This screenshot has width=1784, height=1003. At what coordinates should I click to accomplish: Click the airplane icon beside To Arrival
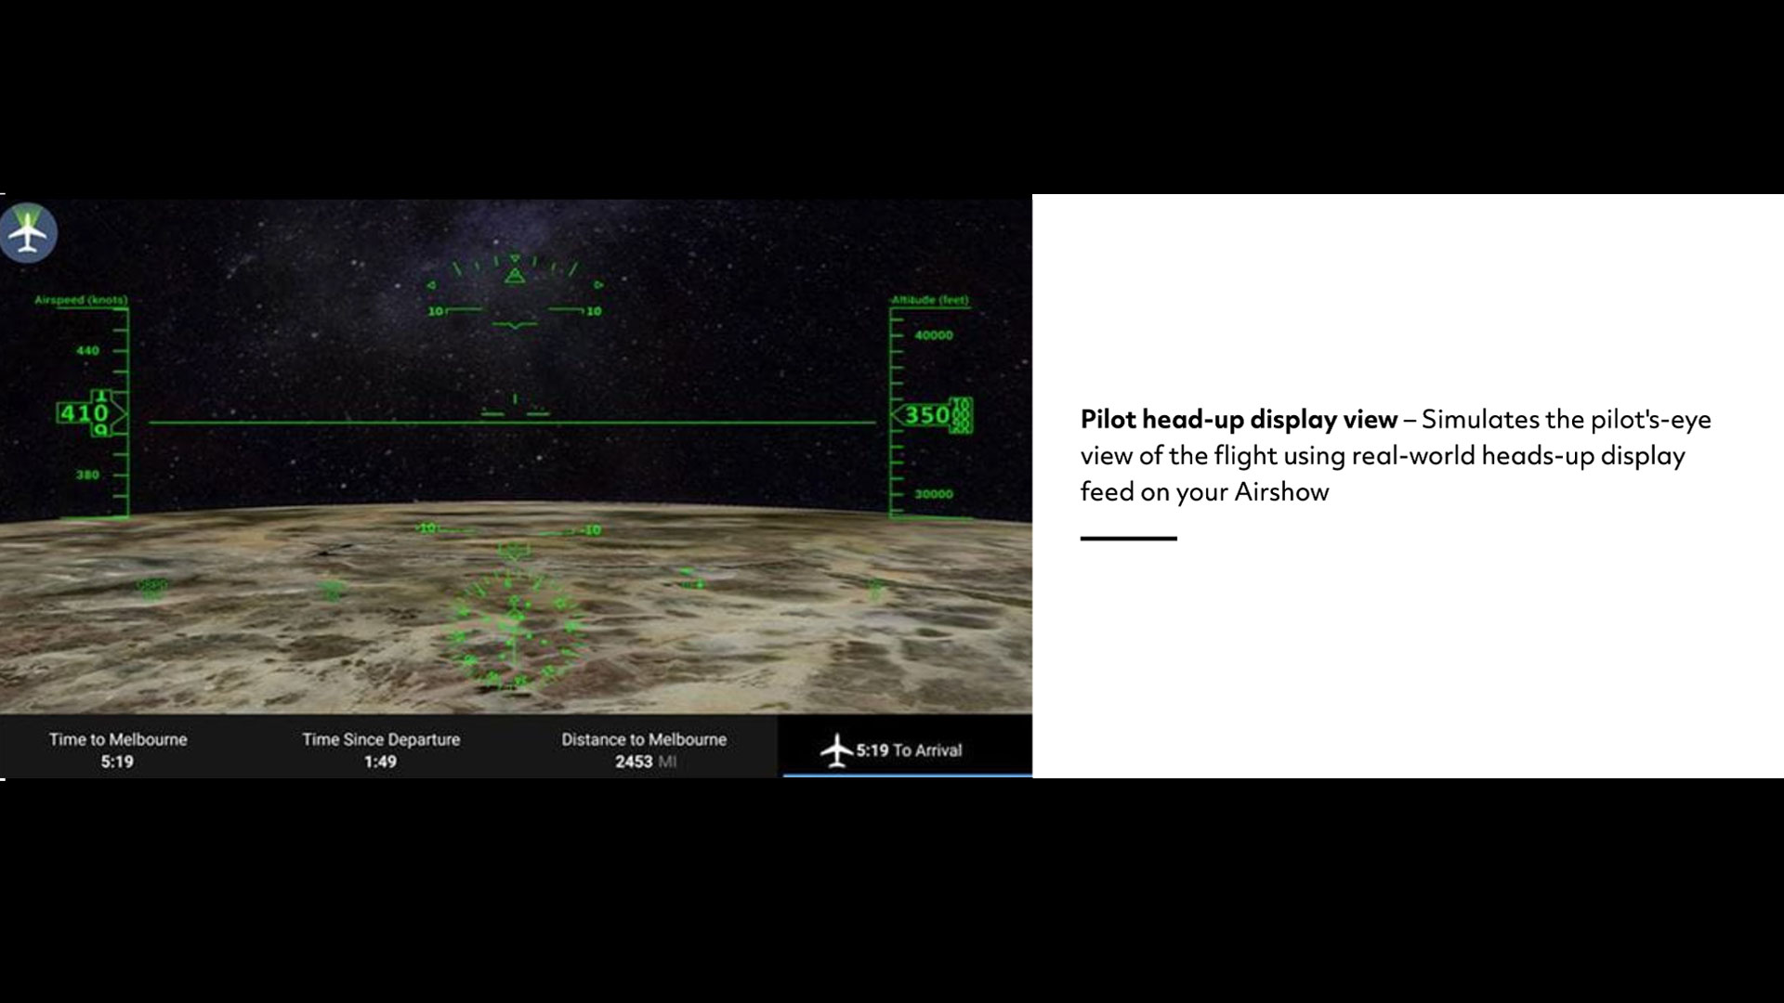tap(836, 750)
